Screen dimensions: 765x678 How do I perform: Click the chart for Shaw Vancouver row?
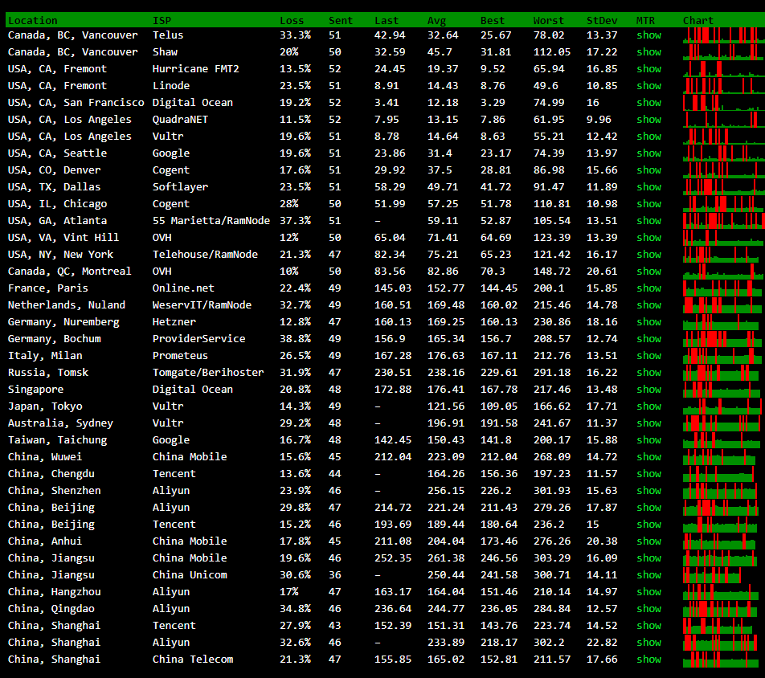point(722,52)
